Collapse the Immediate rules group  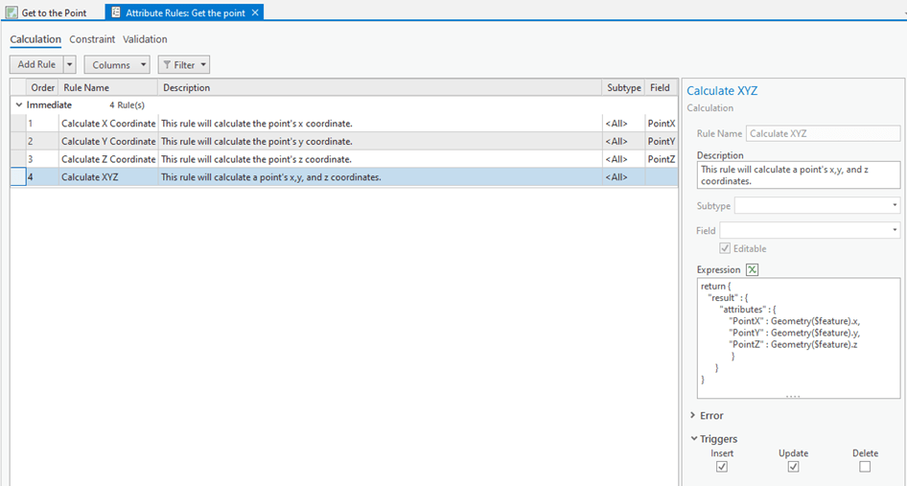(x=19, y=104)
